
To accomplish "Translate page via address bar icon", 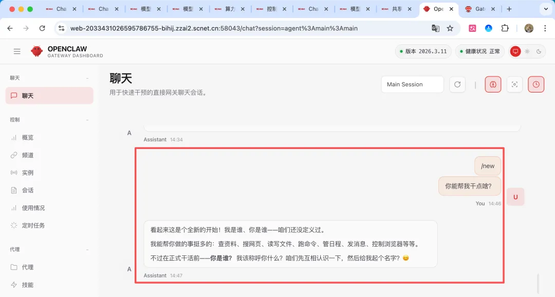I will click(x=435, y=28).
